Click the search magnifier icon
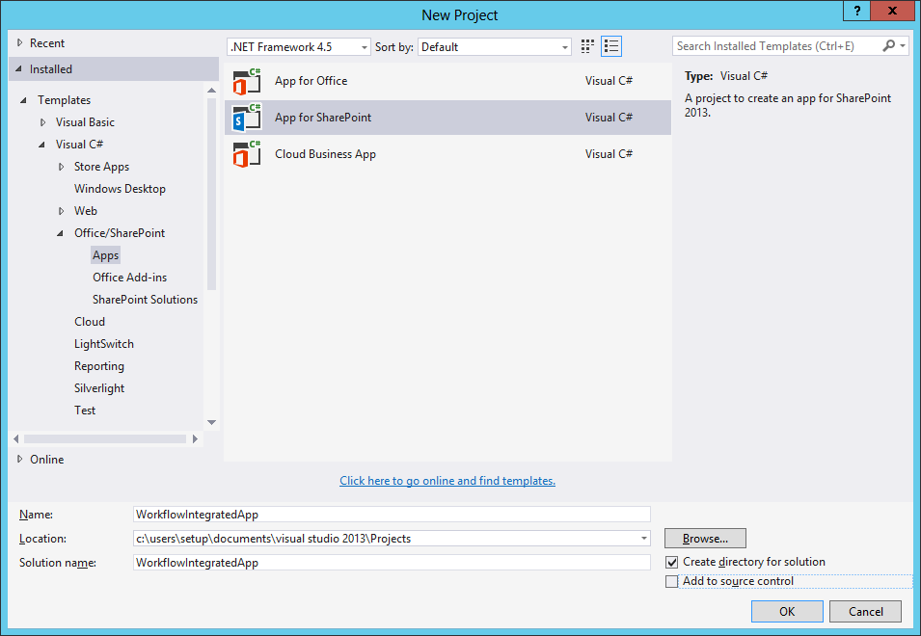The image size is (921, 636). click(x=889, y=45)
